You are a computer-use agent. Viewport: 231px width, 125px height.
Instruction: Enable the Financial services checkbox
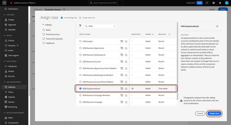[x=44, y=34]
